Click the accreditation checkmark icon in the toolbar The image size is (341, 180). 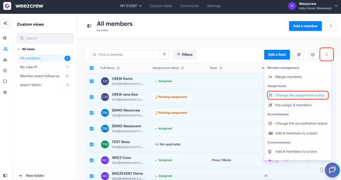(x=313, y=55)
